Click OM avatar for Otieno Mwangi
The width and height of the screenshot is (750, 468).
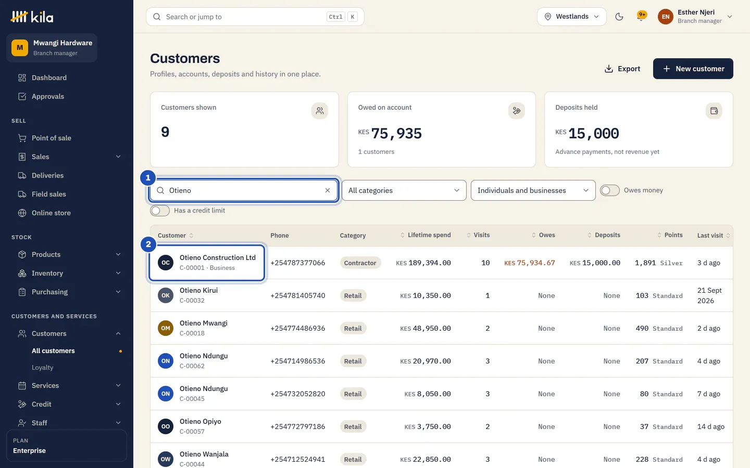tap(166, 328)
